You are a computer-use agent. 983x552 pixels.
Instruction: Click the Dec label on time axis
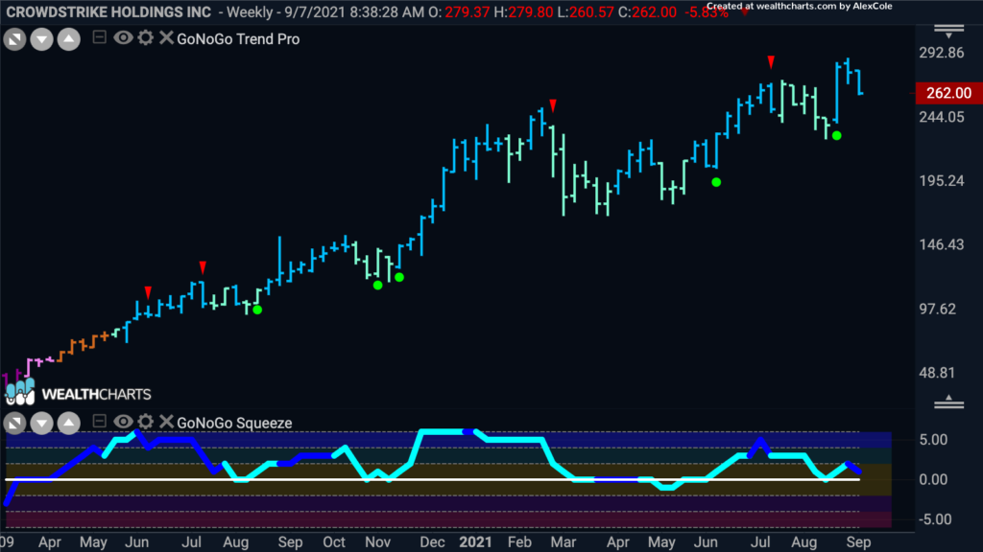click(x=433, y=542)
